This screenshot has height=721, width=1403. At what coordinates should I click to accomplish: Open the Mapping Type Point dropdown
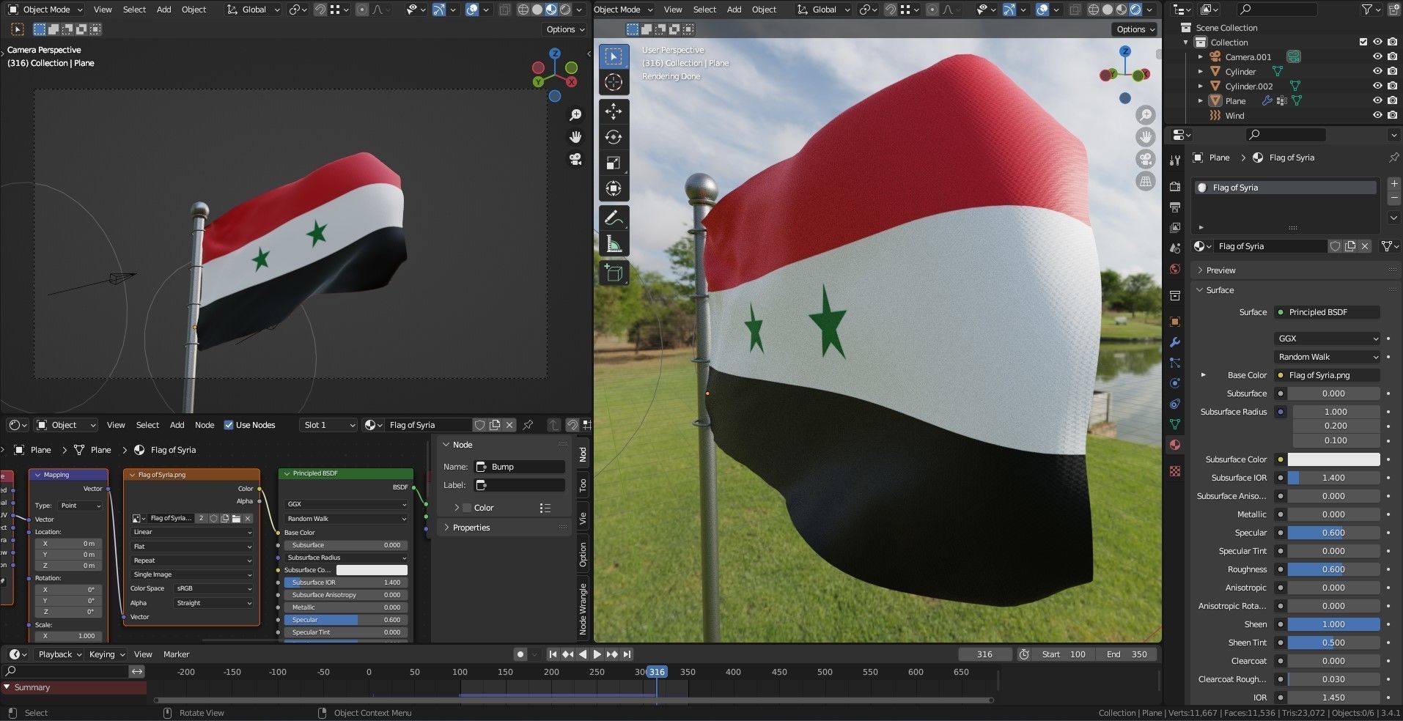pyautogui.click(x=81, y=506)
